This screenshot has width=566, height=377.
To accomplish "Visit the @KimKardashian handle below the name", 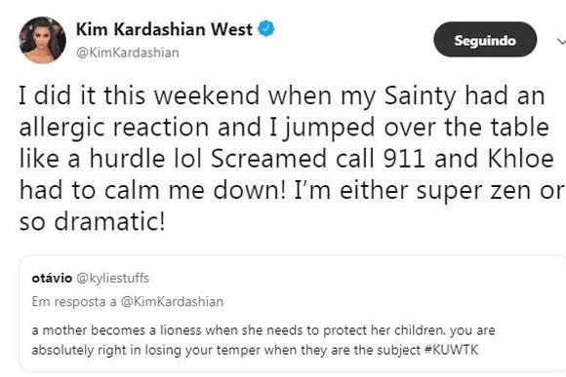I will (x=128, y=53).
